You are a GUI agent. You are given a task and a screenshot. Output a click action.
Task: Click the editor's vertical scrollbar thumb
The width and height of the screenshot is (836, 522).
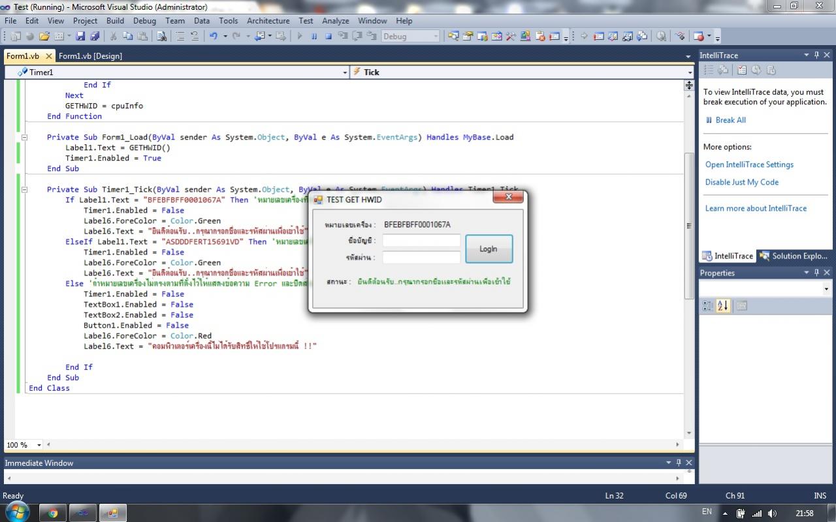pyautogui.click(x=688, y=225)
